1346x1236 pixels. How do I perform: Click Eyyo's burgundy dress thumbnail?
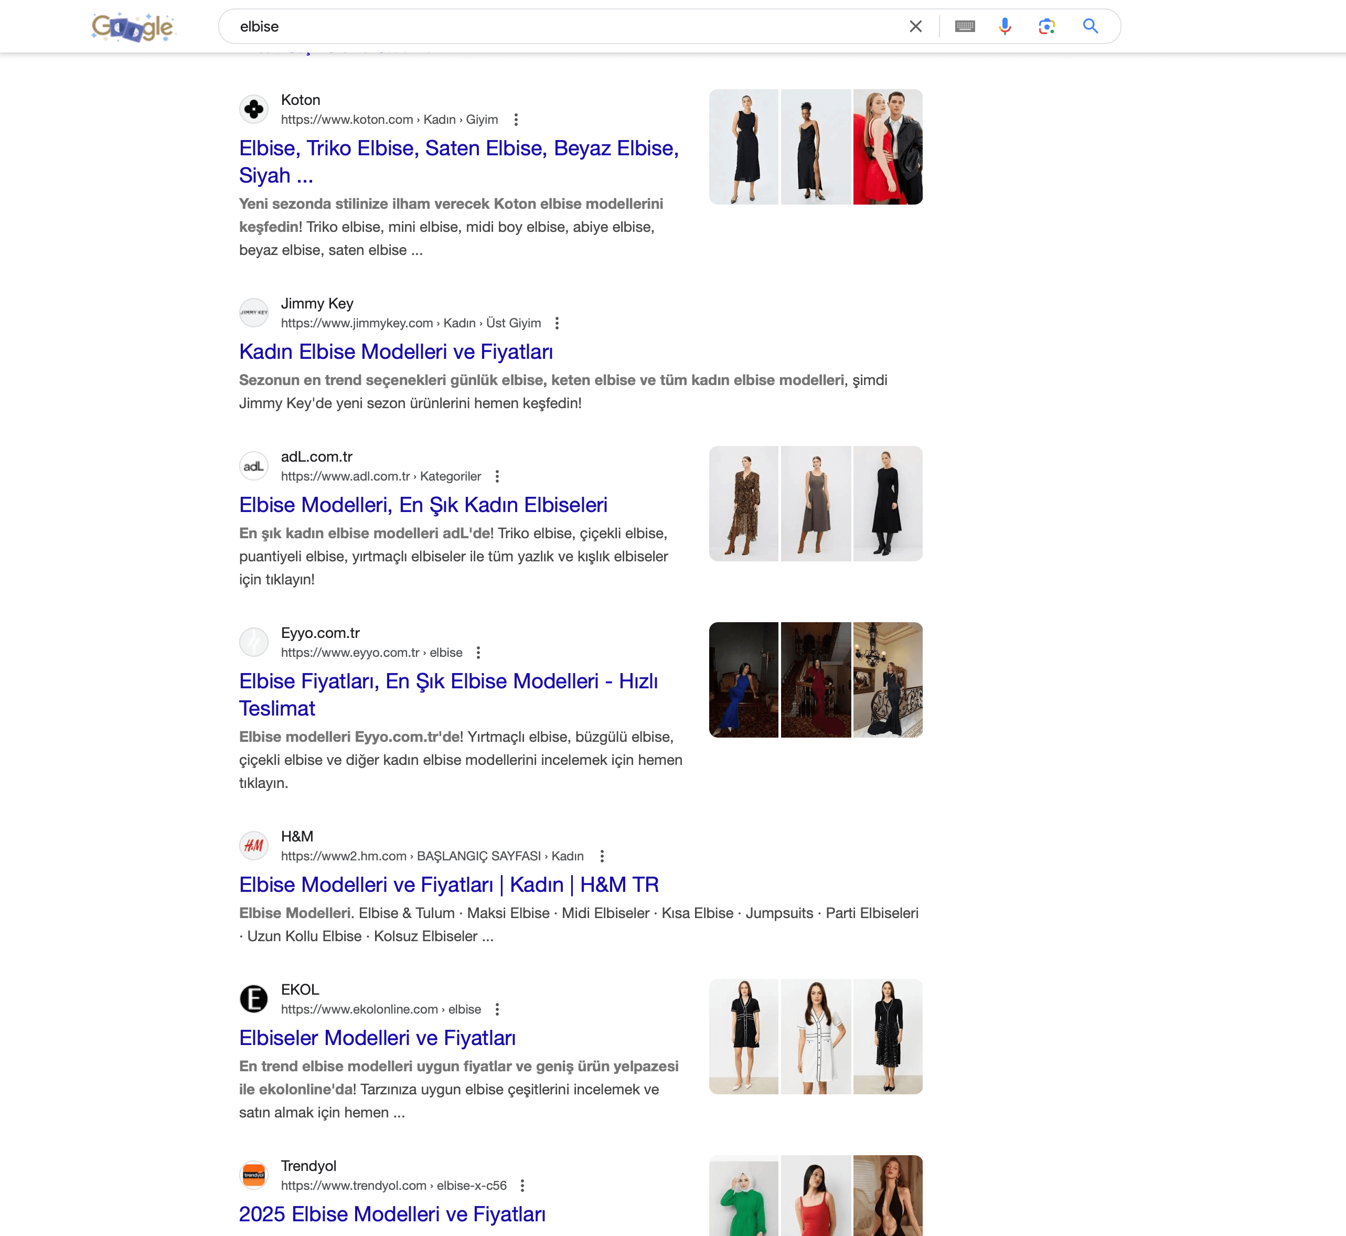(x=816, y=680)
